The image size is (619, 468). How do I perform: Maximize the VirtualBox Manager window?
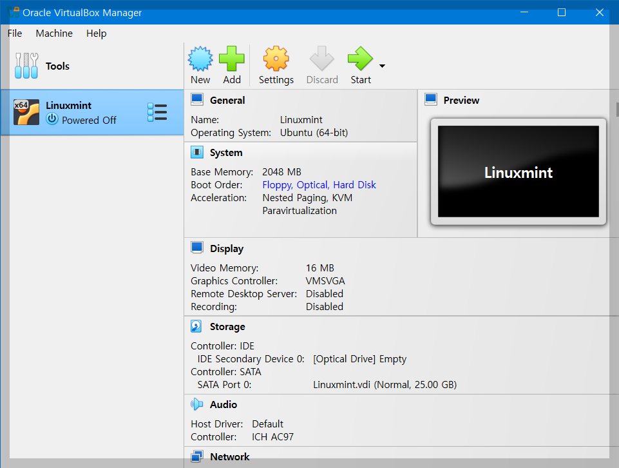coord(562,13)
